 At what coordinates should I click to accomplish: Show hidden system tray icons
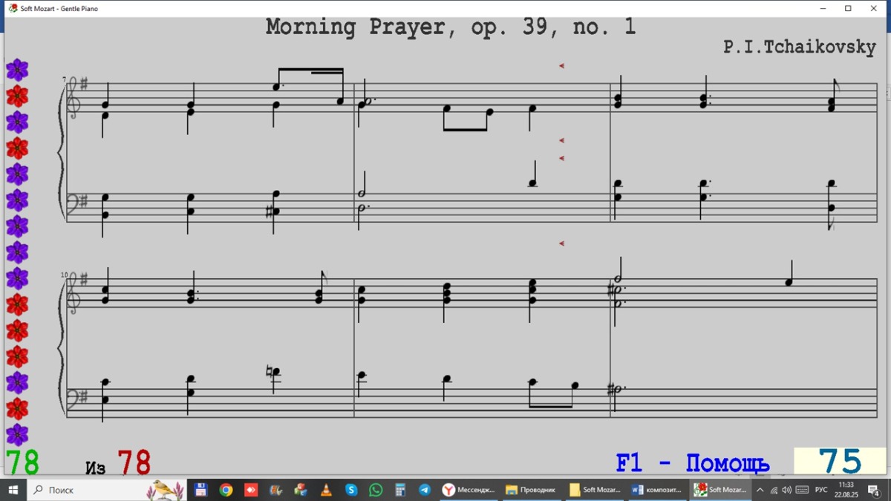(x=760, y=490)
